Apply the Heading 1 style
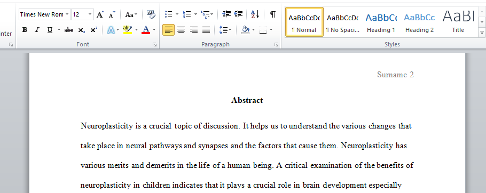Screen dimensions: 486x193 [x=381, y=22]
